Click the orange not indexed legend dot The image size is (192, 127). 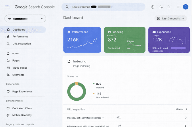[94, 93]
